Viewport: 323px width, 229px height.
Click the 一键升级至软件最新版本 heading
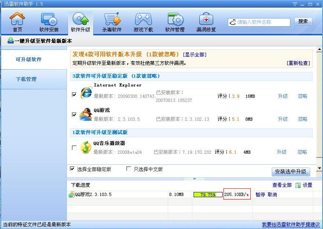tap(43, 41)
